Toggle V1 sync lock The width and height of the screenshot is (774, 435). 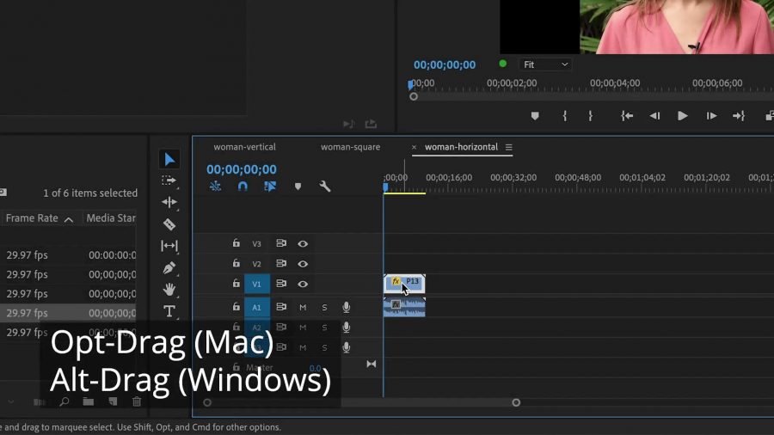(x=281, y=284)
